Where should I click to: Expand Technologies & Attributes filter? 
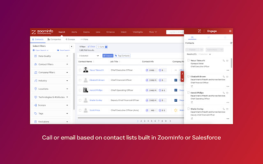click(x=51, y=97)
